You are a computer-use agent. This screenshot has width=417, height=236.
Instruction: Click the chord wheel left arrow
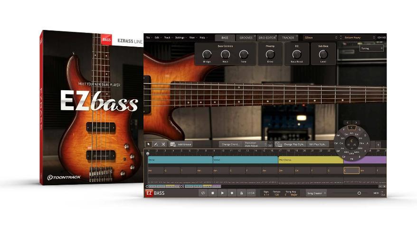(x=347, y=123)
